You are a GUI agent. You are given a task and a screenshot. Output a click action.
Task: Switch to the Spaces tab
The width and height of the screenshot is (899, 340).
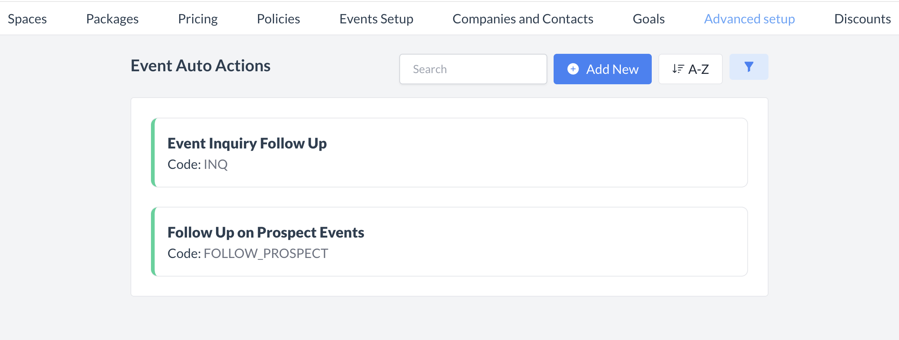[27, 18]
